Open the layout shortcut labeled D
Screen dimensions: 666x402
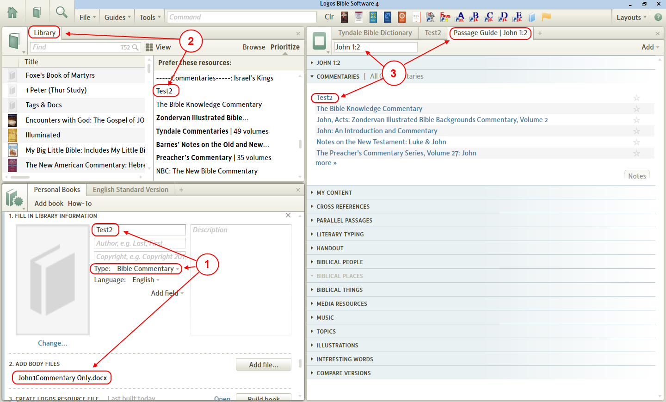tap(503, 17)
